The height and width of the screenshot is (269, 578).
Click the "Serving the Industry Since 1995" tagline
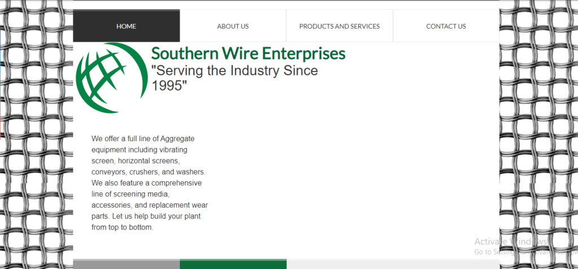tap(234, 78)
